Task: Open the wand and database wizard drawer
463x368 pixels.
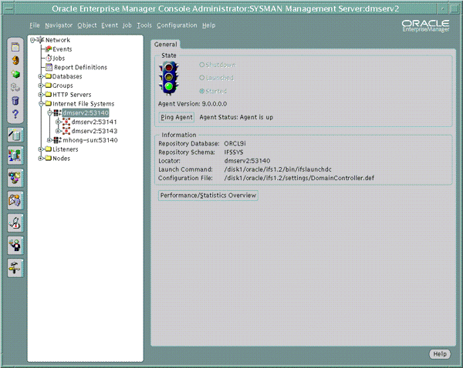Action: 15,135
